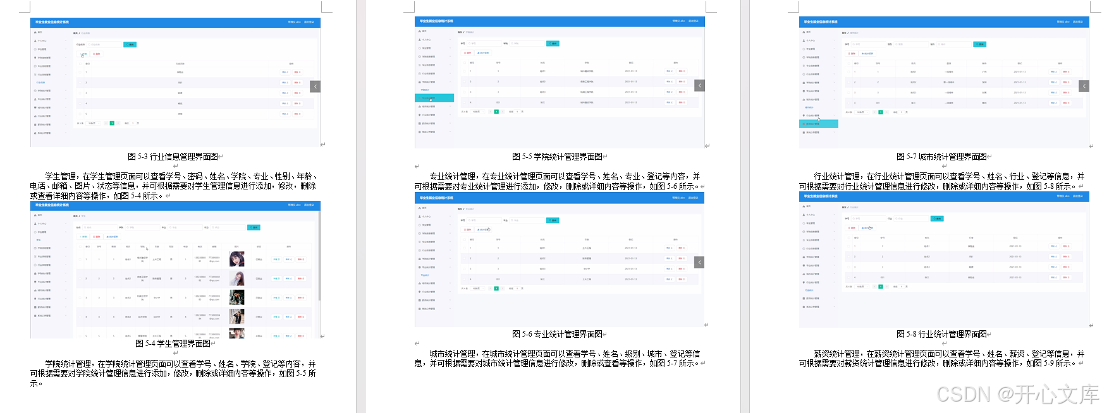Open page-size dropdown in Figure 5-5 pagination
The image size is (1102, 413).
point(478,112)
